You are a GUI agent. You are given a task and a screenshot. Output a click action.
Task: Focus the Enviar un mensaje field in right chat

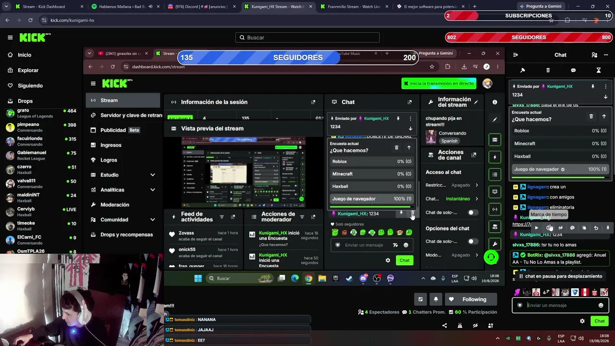tap(560, 305)
